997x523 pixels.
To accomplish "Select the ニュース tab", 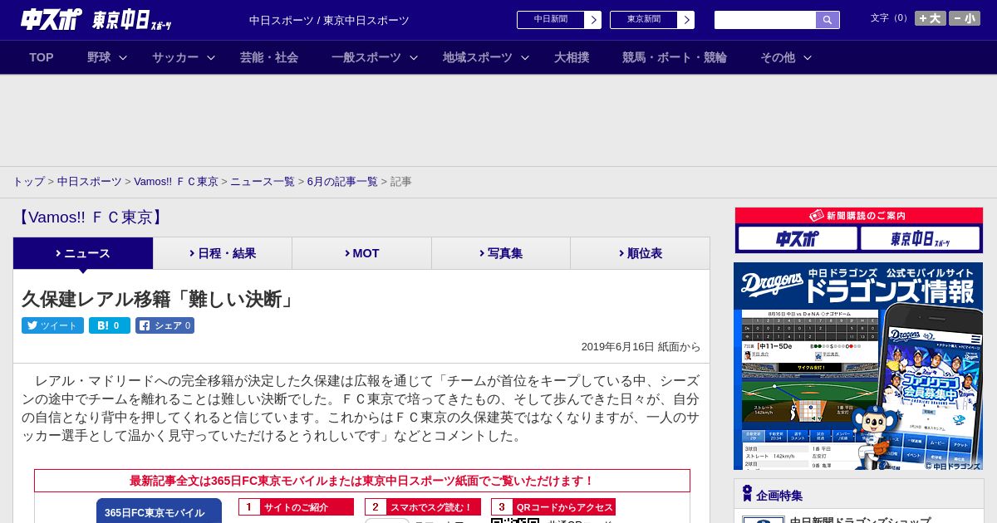I will [83, 253].
